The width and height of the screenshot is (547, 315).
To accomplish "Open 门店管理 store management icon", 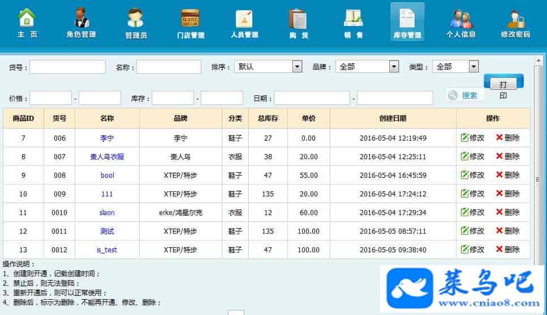I will (191, 21).
